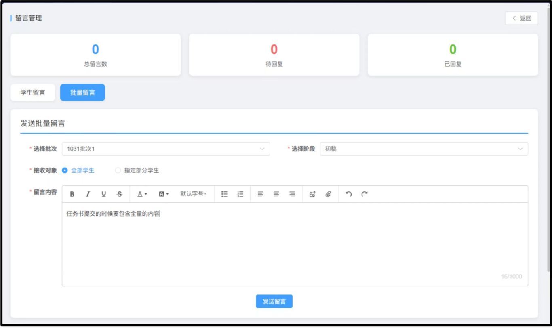The height and width of the screenshot is (328, 552).
Task: Switch to the 学生留言 tab
Action: (x=33, y=93)
